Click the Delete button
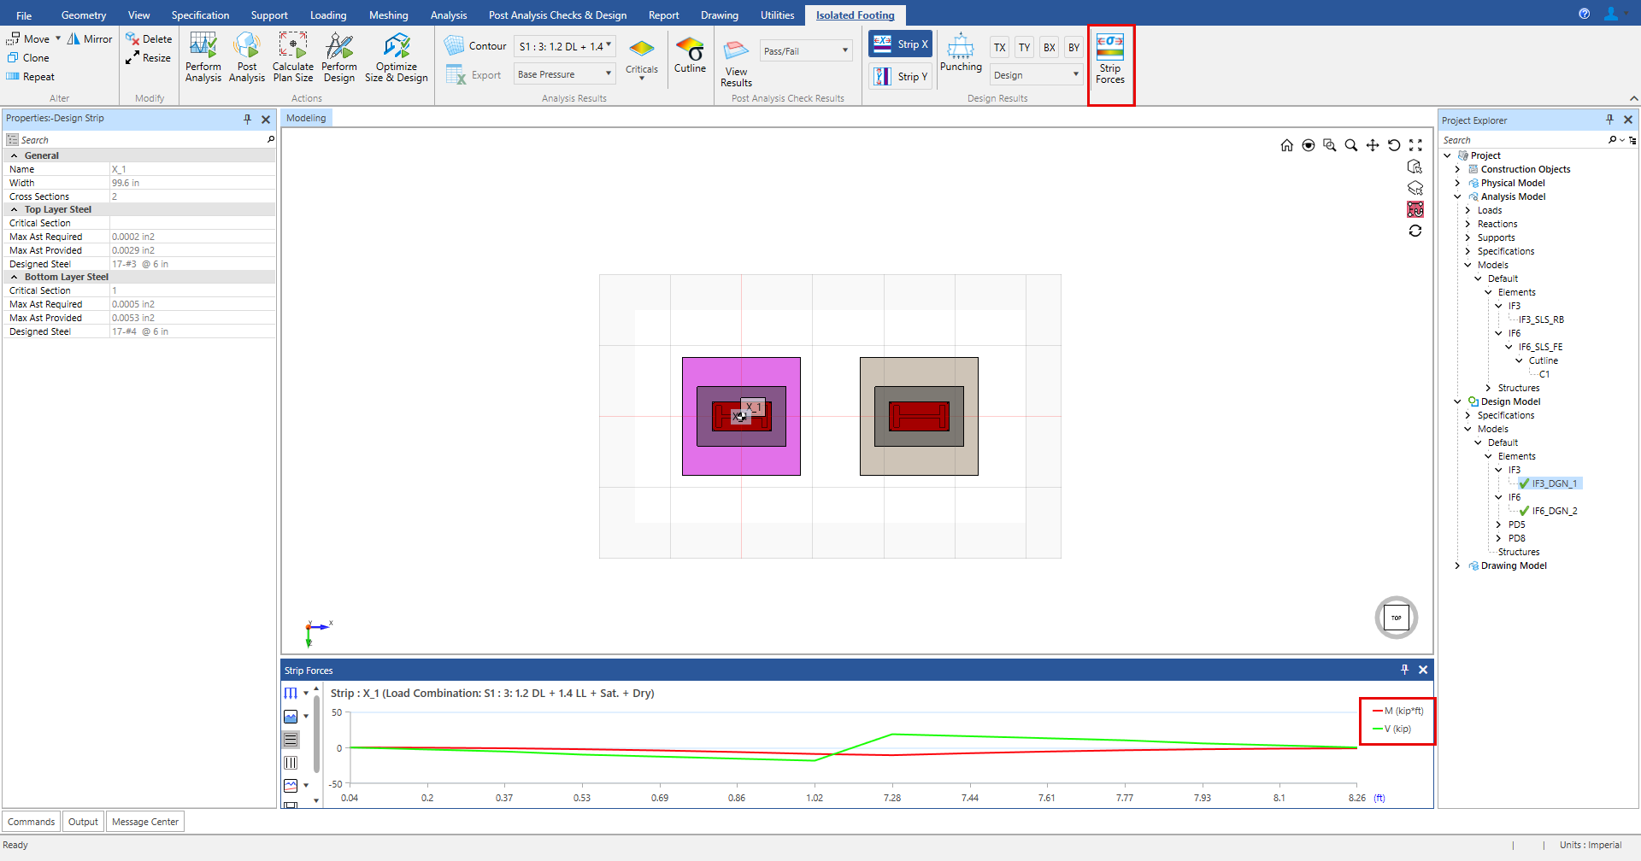This screenshot has height=861, width=1641. [x=149, y=38]
